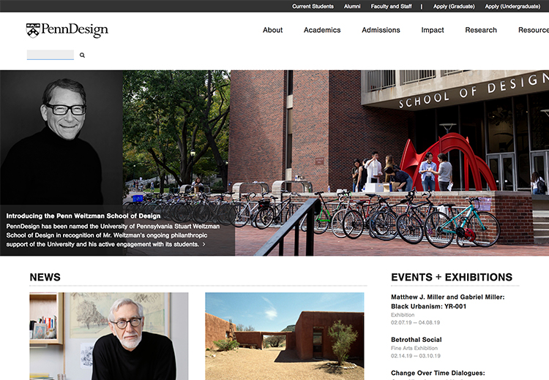Click the PennDesign logo
Screen dimensions: 549x380
tap(67, 30)
